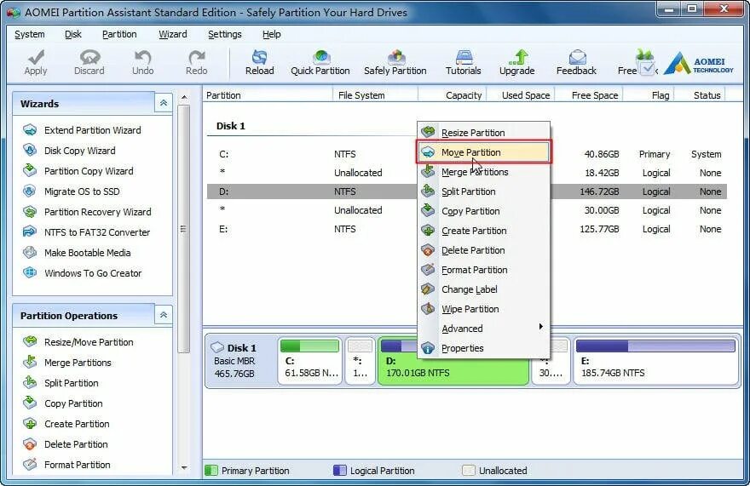
Task: Choose Wipe Partition in context menu
Action: (x=483, y=309)
